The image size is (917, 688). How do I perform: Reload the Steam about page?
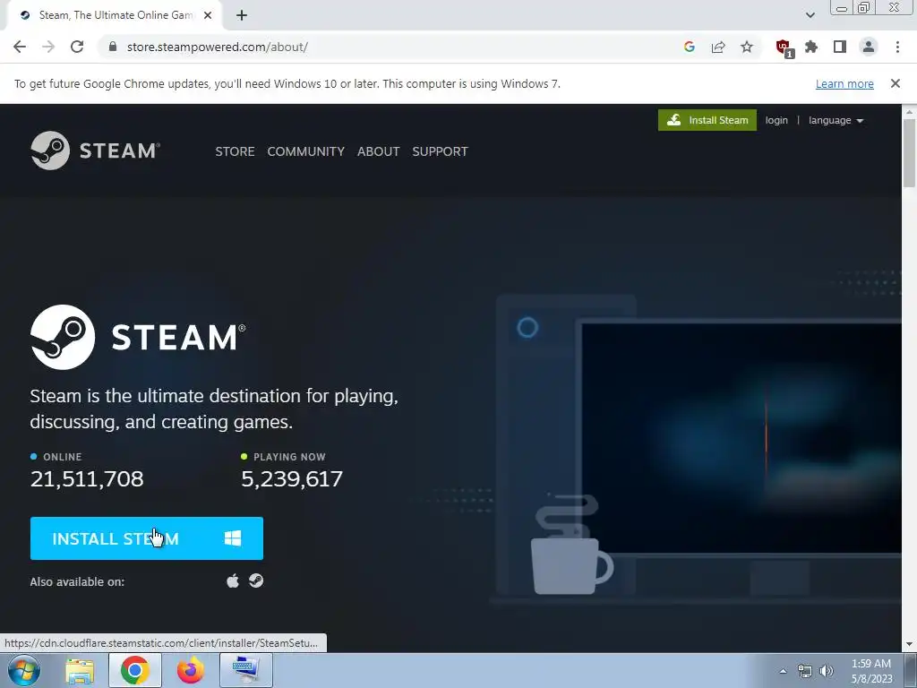[77, 47]
